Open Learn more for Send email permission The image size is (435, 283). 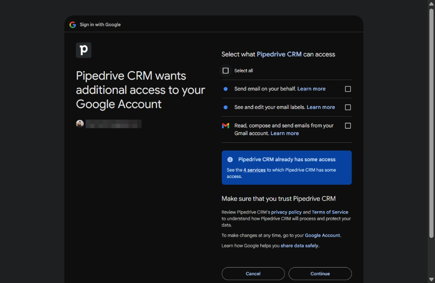(311, 89)
